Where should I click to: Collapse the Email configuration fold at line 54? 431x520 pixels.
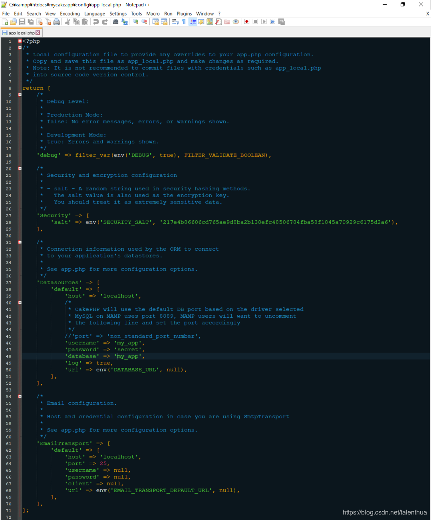click(20, 396)
